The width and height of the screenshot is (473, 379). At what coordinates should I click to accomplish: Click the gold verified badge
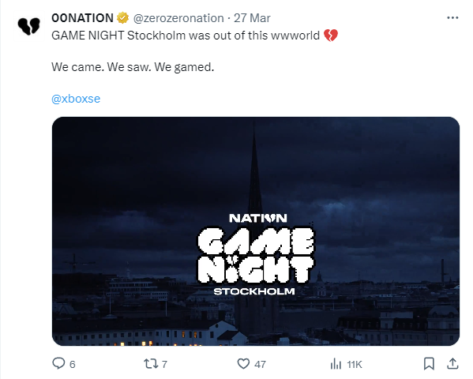(122, 18)
